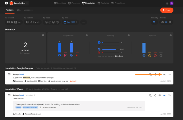
Task: Filter by sad mood face
Action: click(53, 22)
